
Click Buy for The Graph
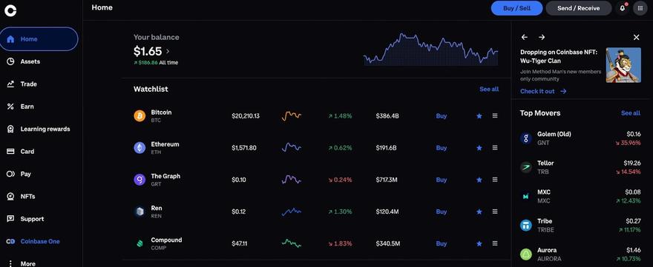[x=442, y=180]
